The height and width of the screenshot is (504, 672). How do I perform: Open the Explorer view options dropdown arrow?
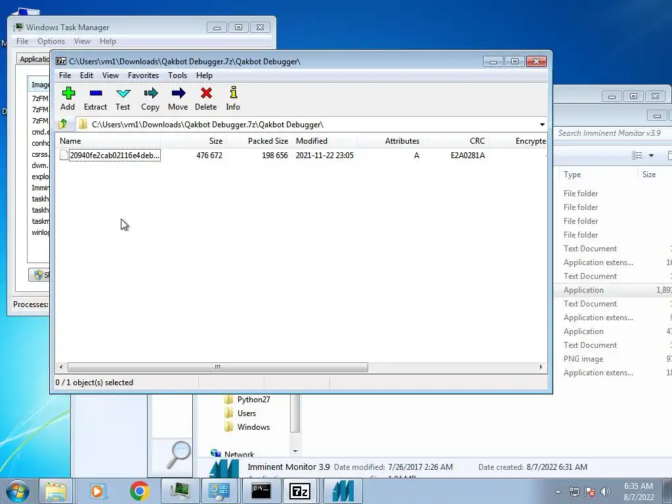click(x=651, y=156)
